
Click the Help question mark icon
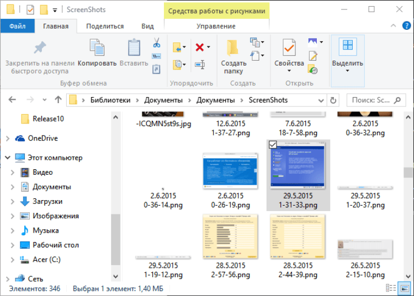(x=406, y=25)
